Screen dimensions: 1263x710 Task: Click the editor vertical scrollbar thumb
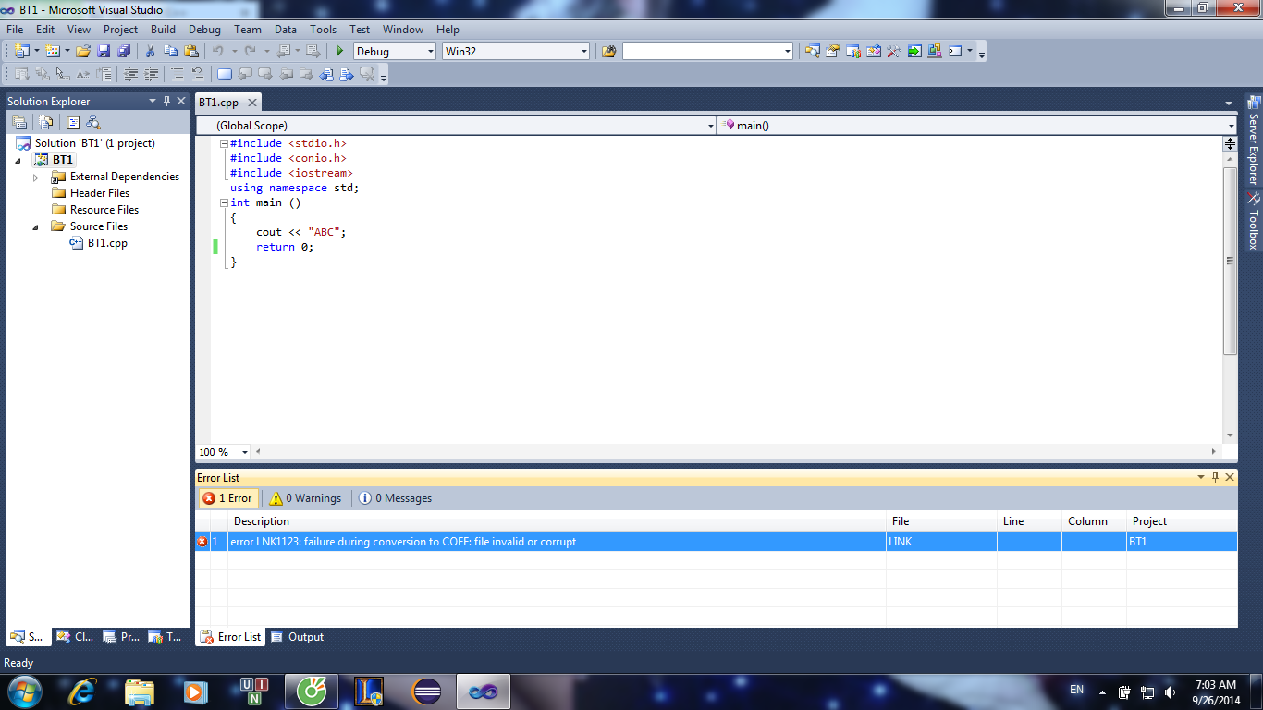pyautogui.click(x=1230, y=261)
